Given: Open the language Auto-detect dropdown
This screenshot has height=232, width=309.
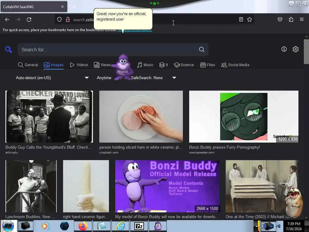Looking at the screenshot, I should pyautogui.click(x=52, y=78).
